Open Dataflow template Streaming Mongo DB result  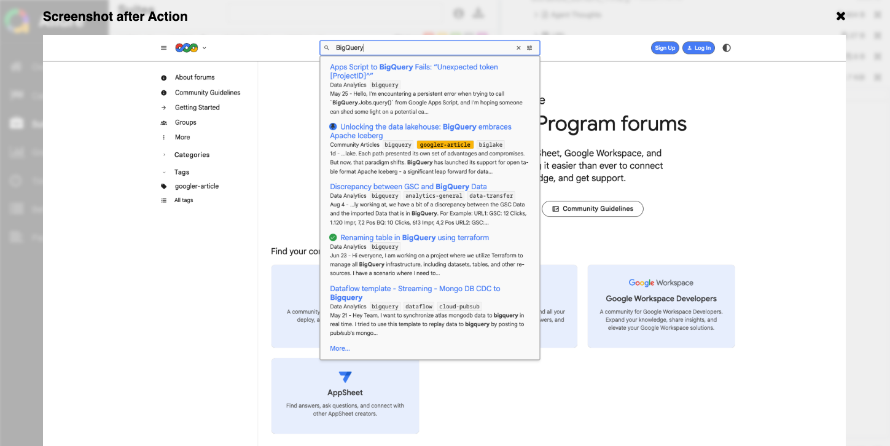click(x=415, y=293)
